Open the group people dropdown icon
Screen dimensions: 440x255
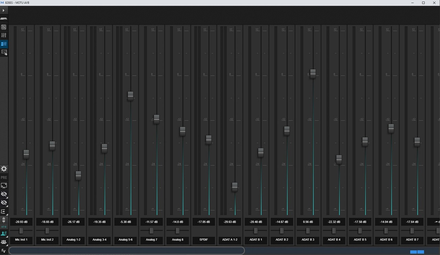point(4,242)
